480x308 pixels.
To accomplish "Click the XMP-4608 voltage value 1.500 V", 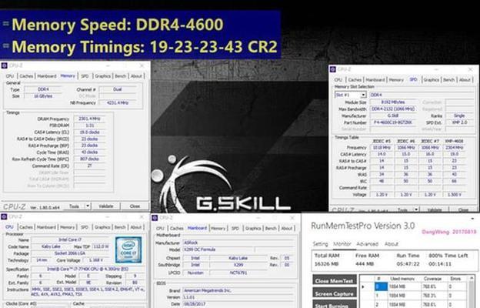I will pos(455,195).
